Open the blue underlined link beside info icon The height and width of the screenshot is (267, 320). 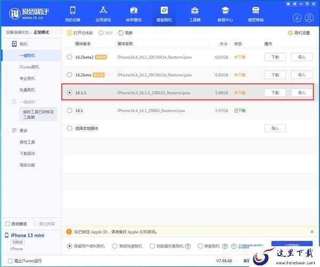pos(251,246)
